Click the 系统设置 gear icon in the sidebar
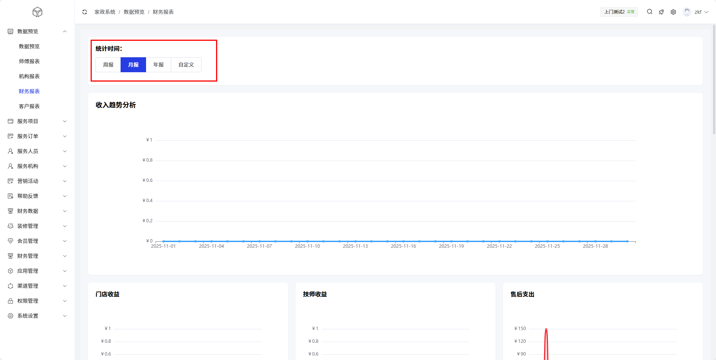This screenshot has height=360, width=716. click(x=10, y=316)
